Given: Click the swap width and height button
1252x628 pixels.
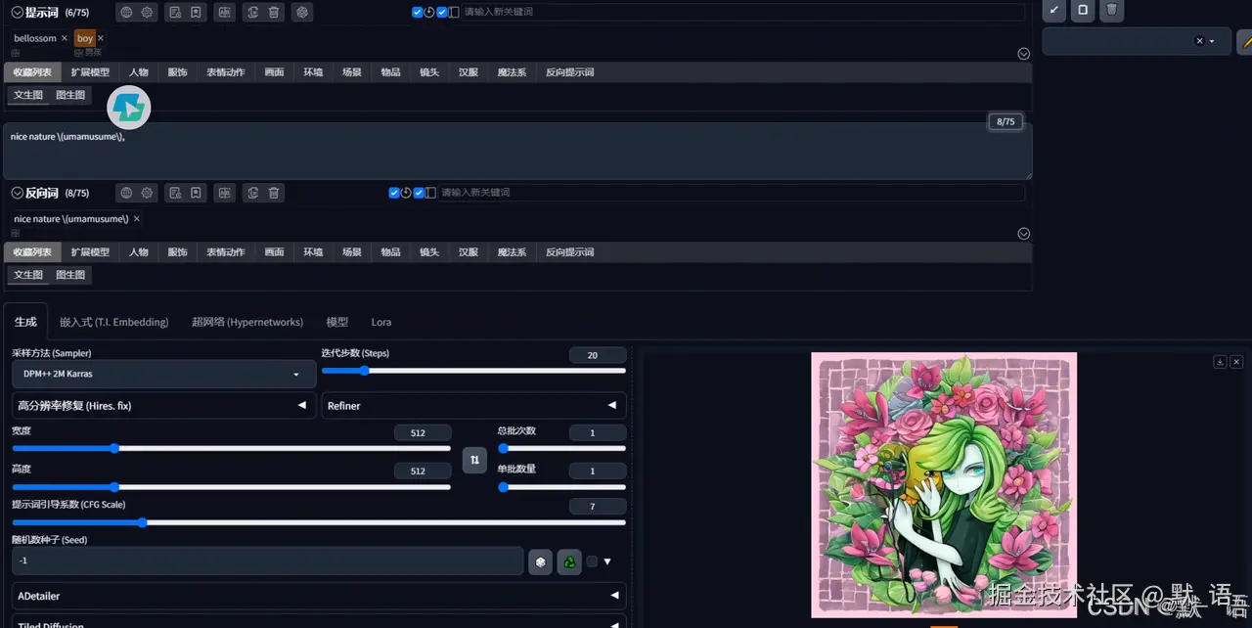Looking at the screenshot, I should pyautogui.click(x=474, y=460).
